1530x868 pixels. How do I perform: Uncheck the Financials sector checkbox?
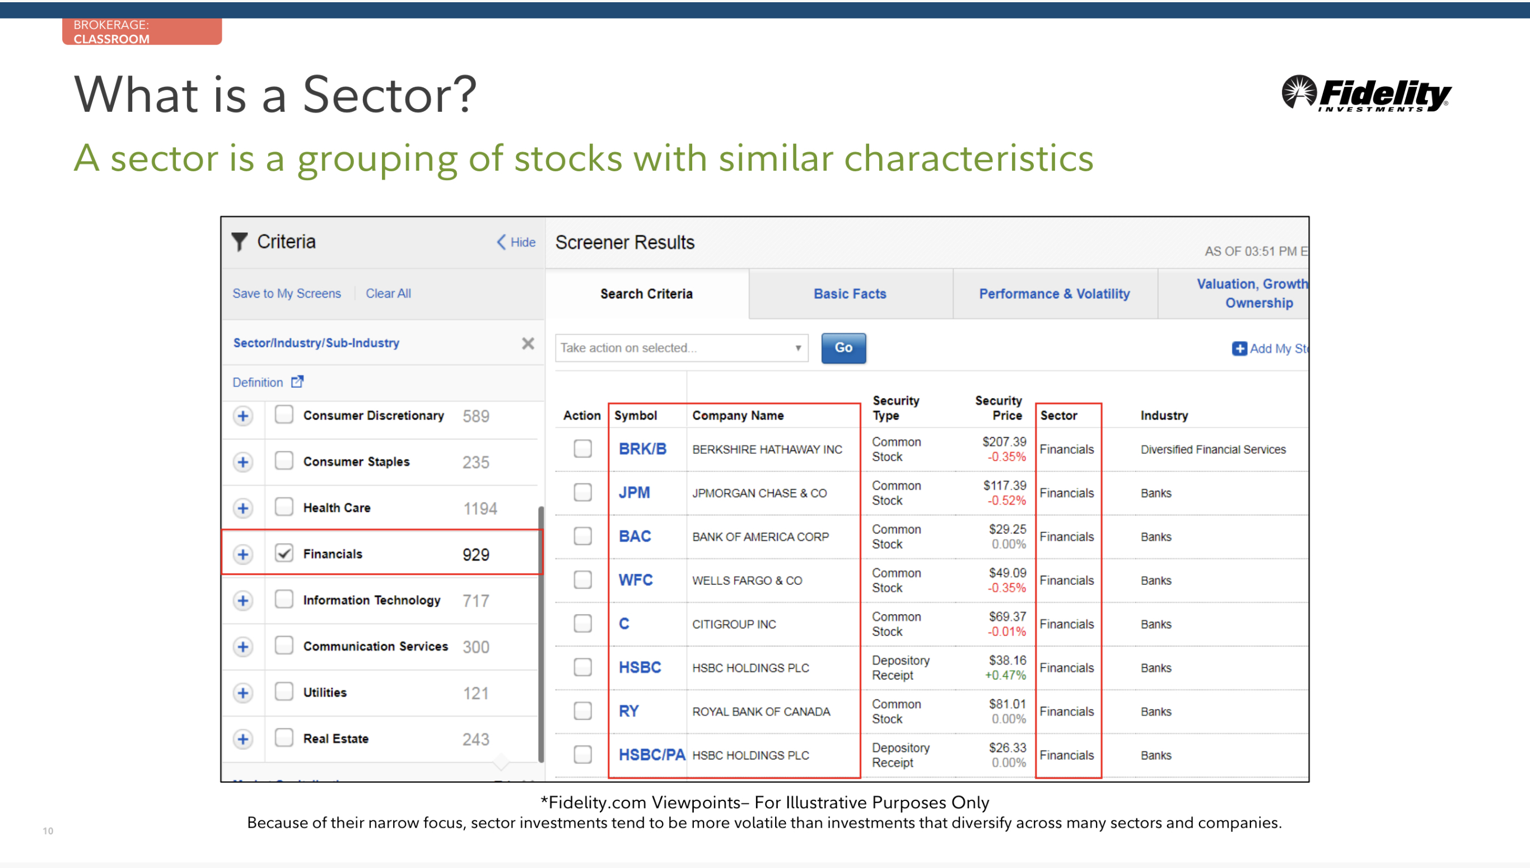(x=284, y=553)
